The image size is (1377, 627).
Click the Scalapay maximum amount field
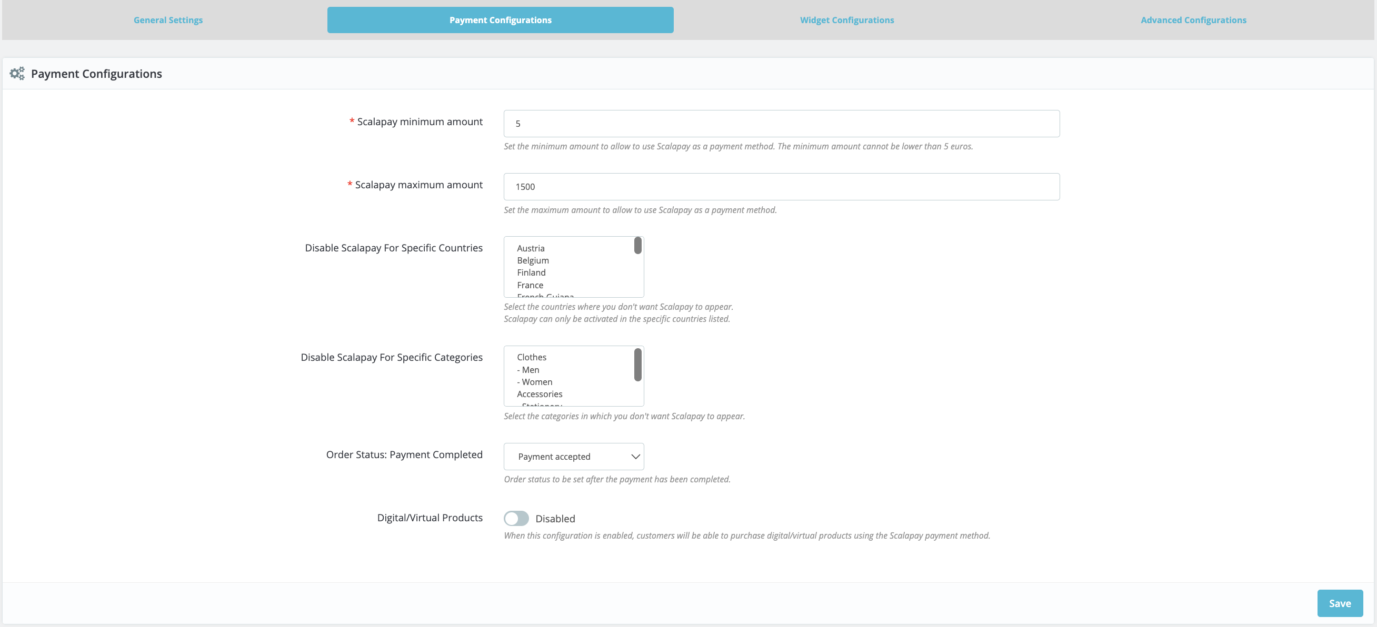(x=781, y=186)
